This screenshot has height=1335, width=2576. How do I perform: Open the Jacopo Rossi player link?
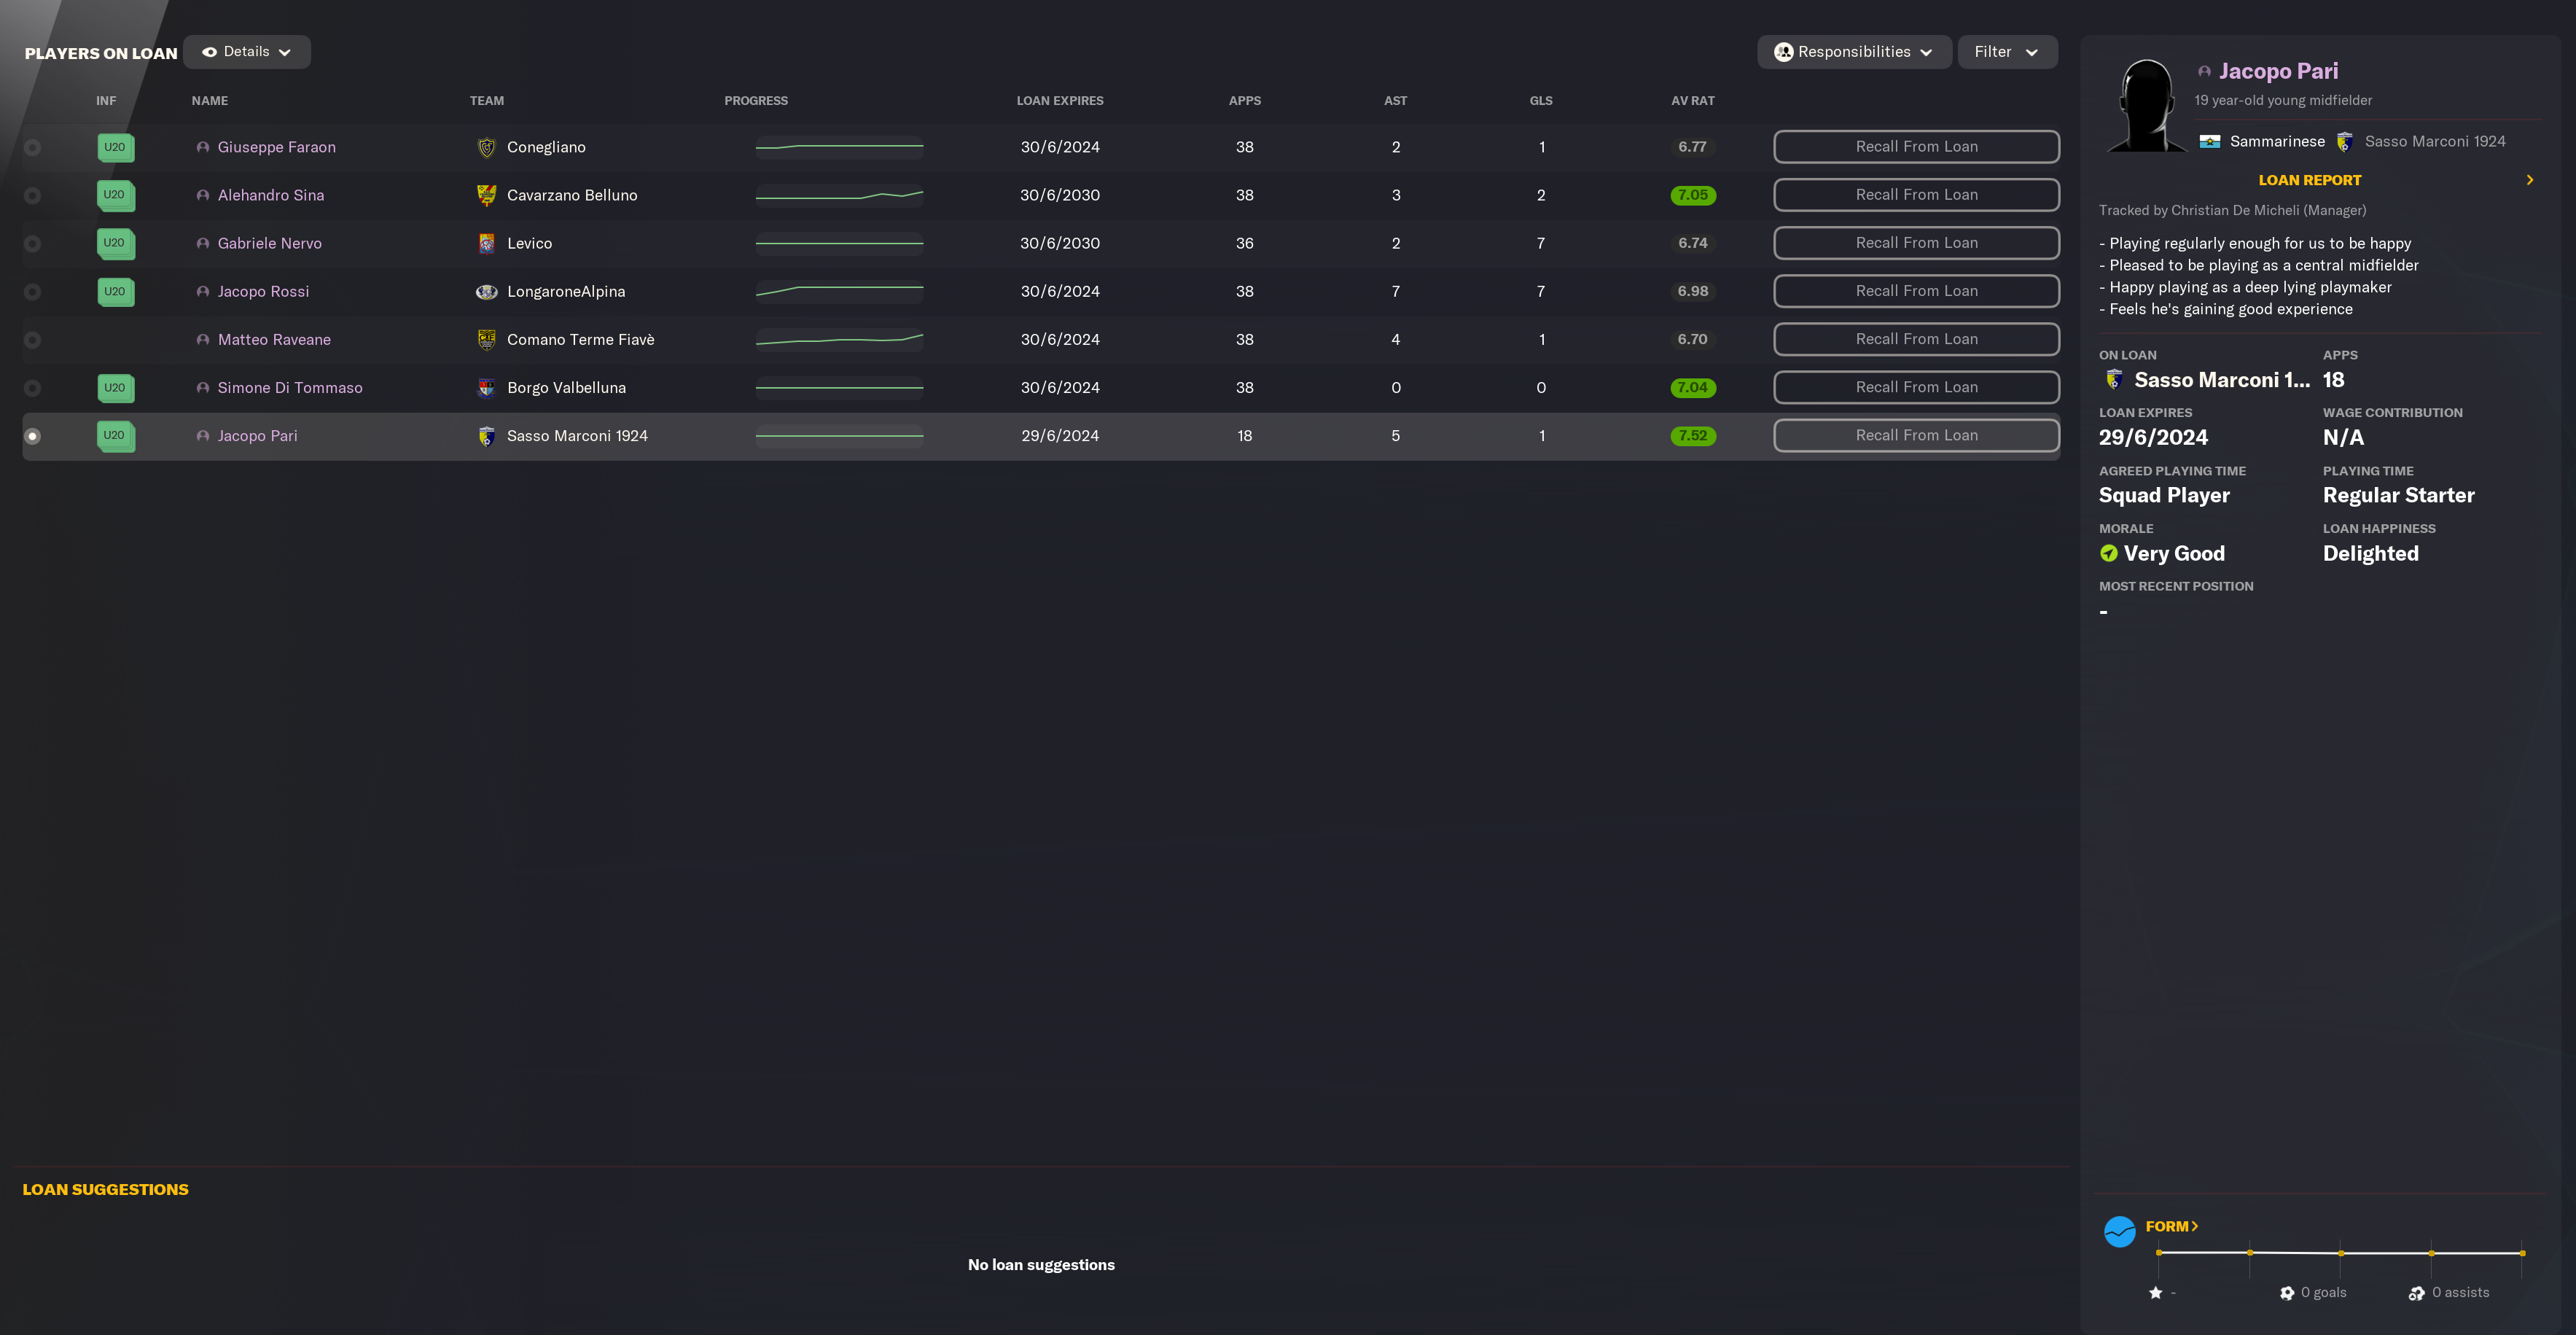click(263, 291)
